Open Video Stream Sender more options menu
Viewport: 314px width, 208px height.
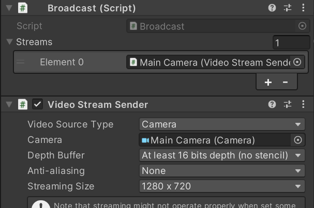303,105
